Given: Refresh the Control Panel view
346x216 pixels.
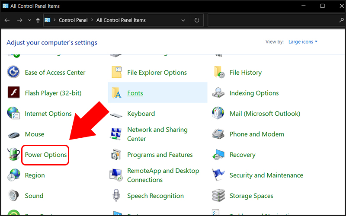Looking at the screenshot, I should (197, 20).
